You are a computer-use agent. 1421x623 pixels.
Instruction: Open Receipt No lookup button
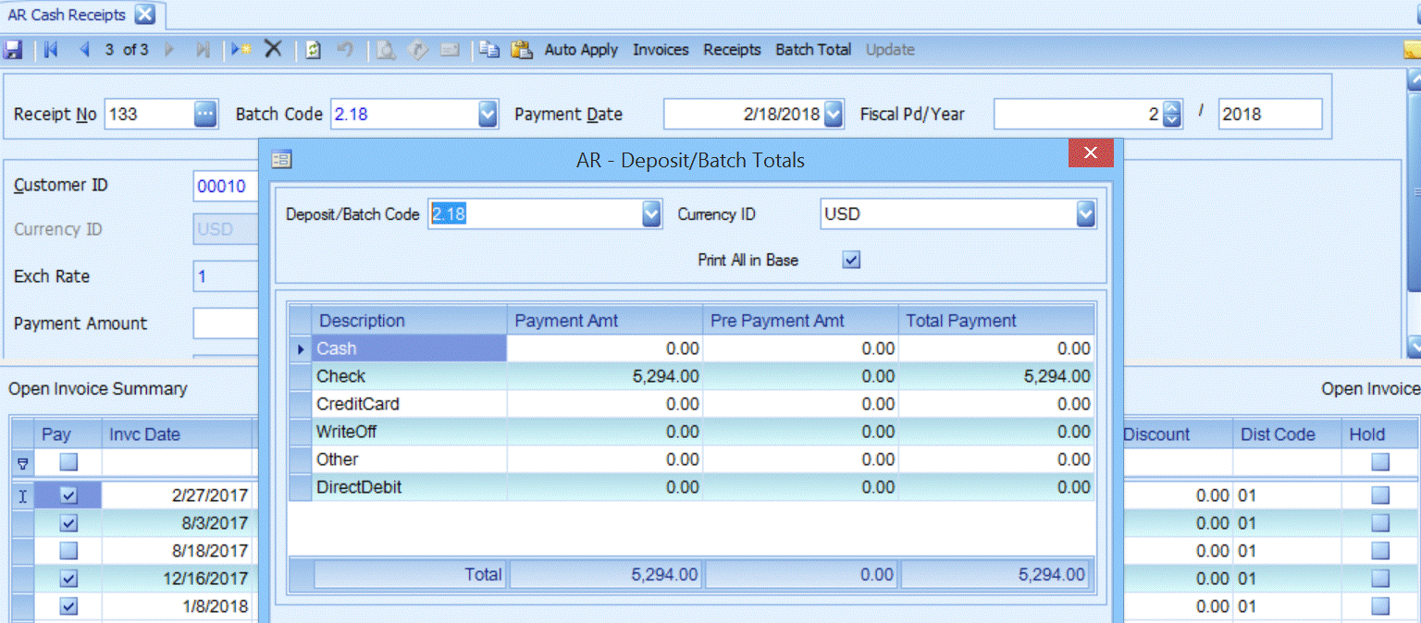pos(205,115)
